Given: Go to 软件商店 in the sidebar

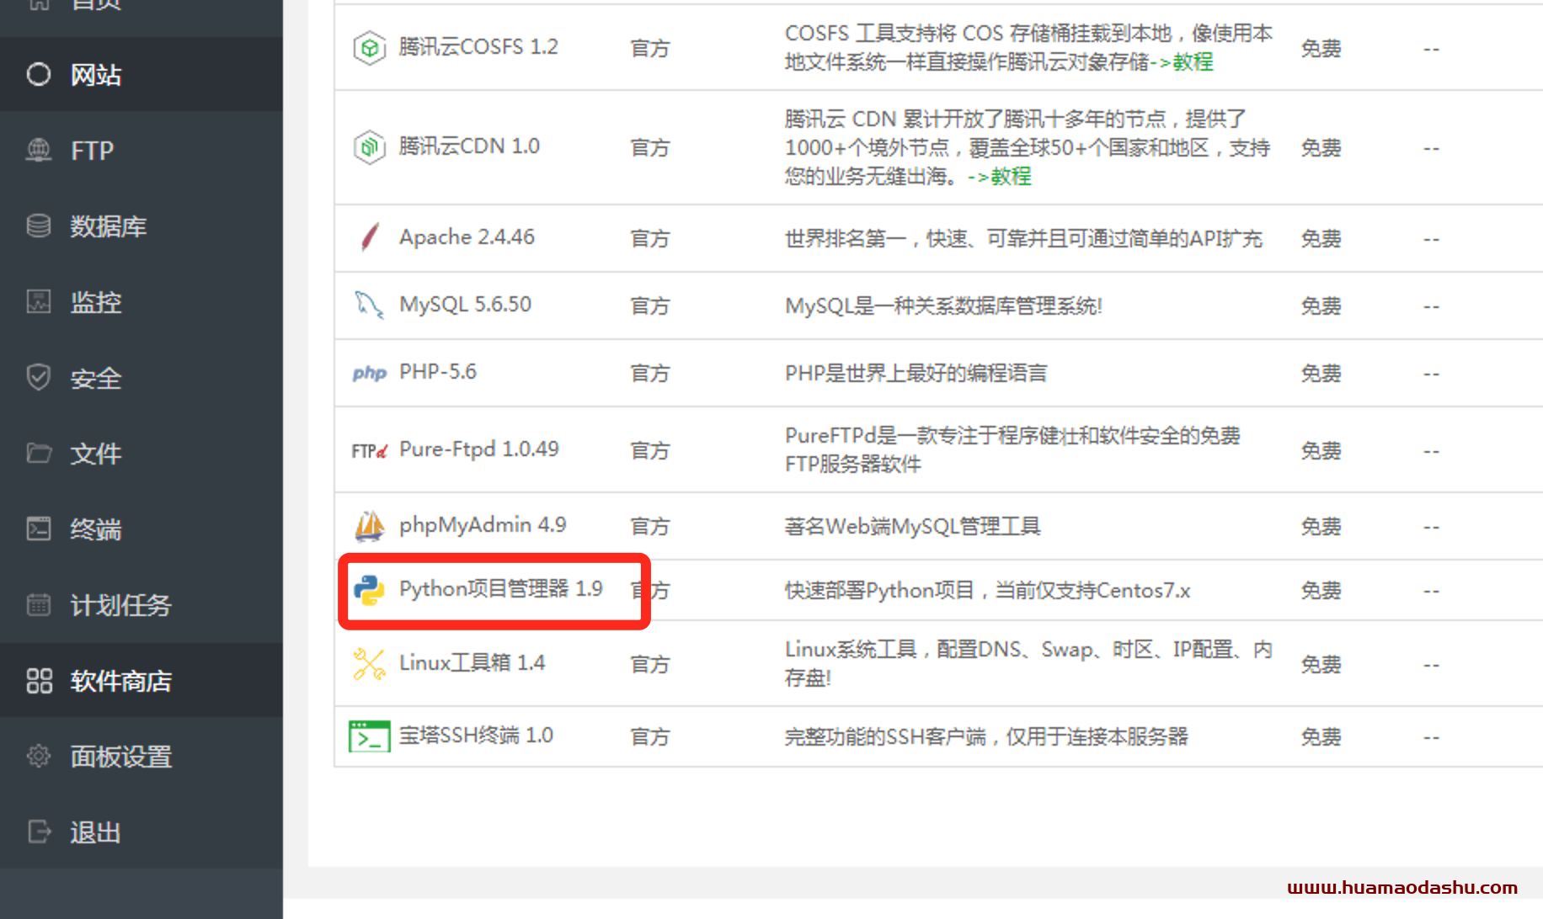Looking at the screenshot, I should [x=141, y=680].
